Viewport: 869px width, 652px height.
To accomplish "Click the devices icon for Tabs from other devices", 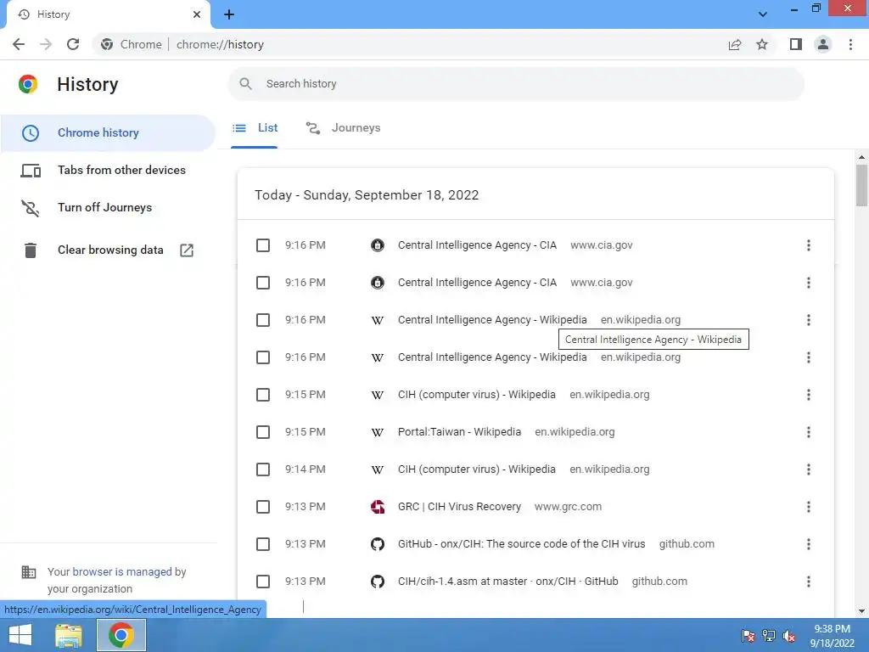I will [31, 171].
